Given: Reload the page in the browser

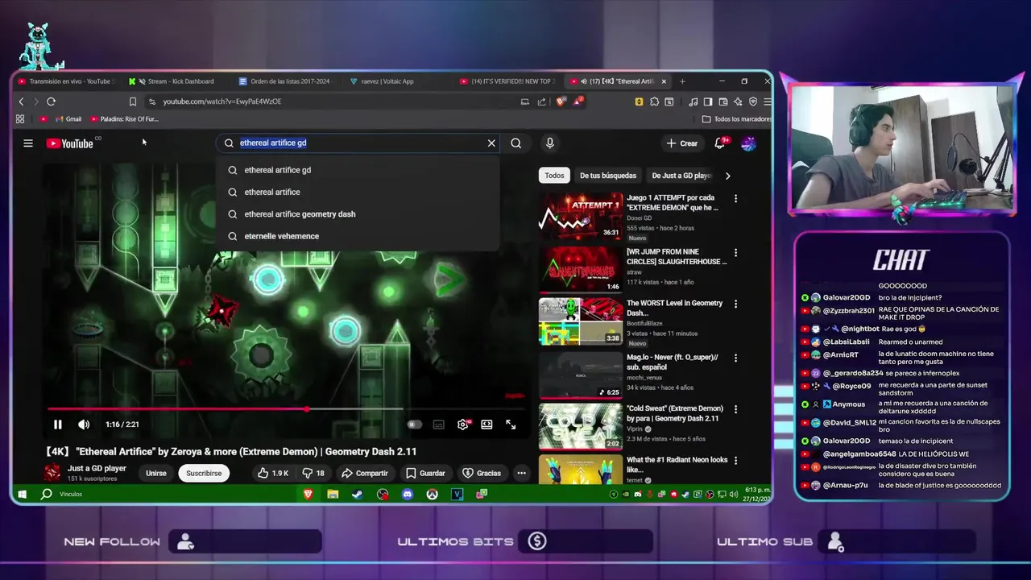Looking at the screenshot, I should point(51,101).
